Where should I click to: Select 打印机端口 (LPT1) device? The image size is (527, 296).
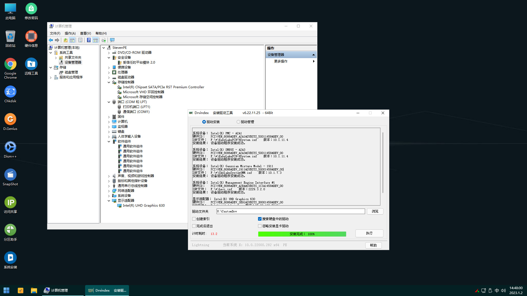(x=136, y=107)
